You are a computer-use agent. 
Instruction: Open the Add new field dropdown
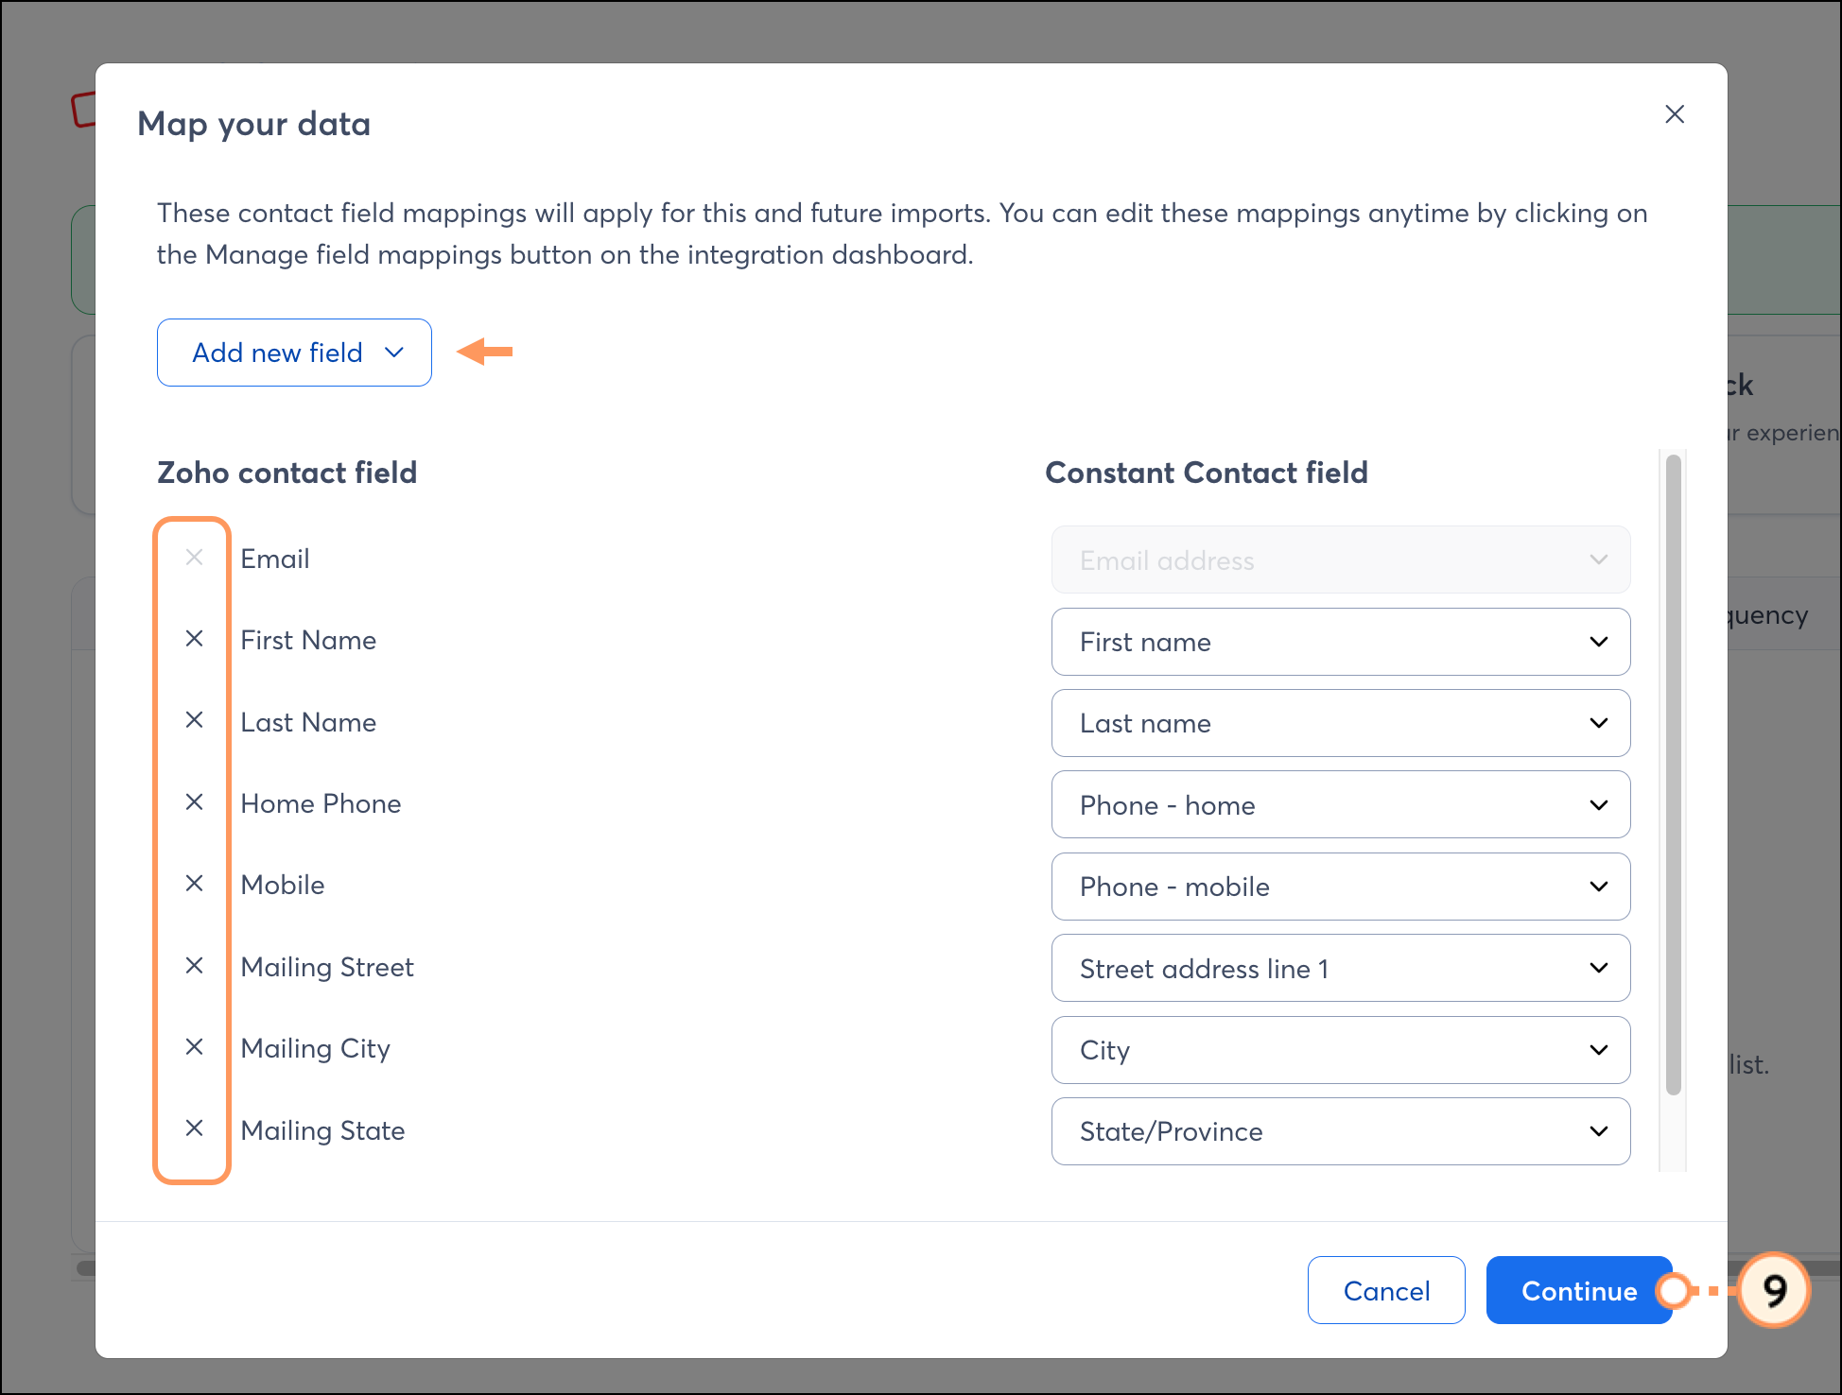[294, 353]
